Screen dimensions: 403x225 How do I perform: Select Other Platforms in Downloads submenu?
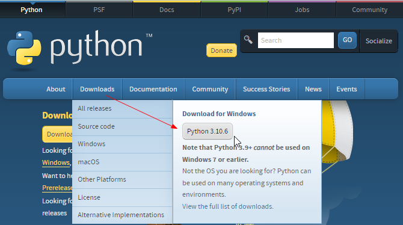pyautogui.click(x=122, y=179)
